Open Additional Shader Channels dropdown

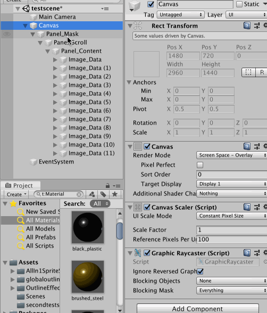(231, 193)
